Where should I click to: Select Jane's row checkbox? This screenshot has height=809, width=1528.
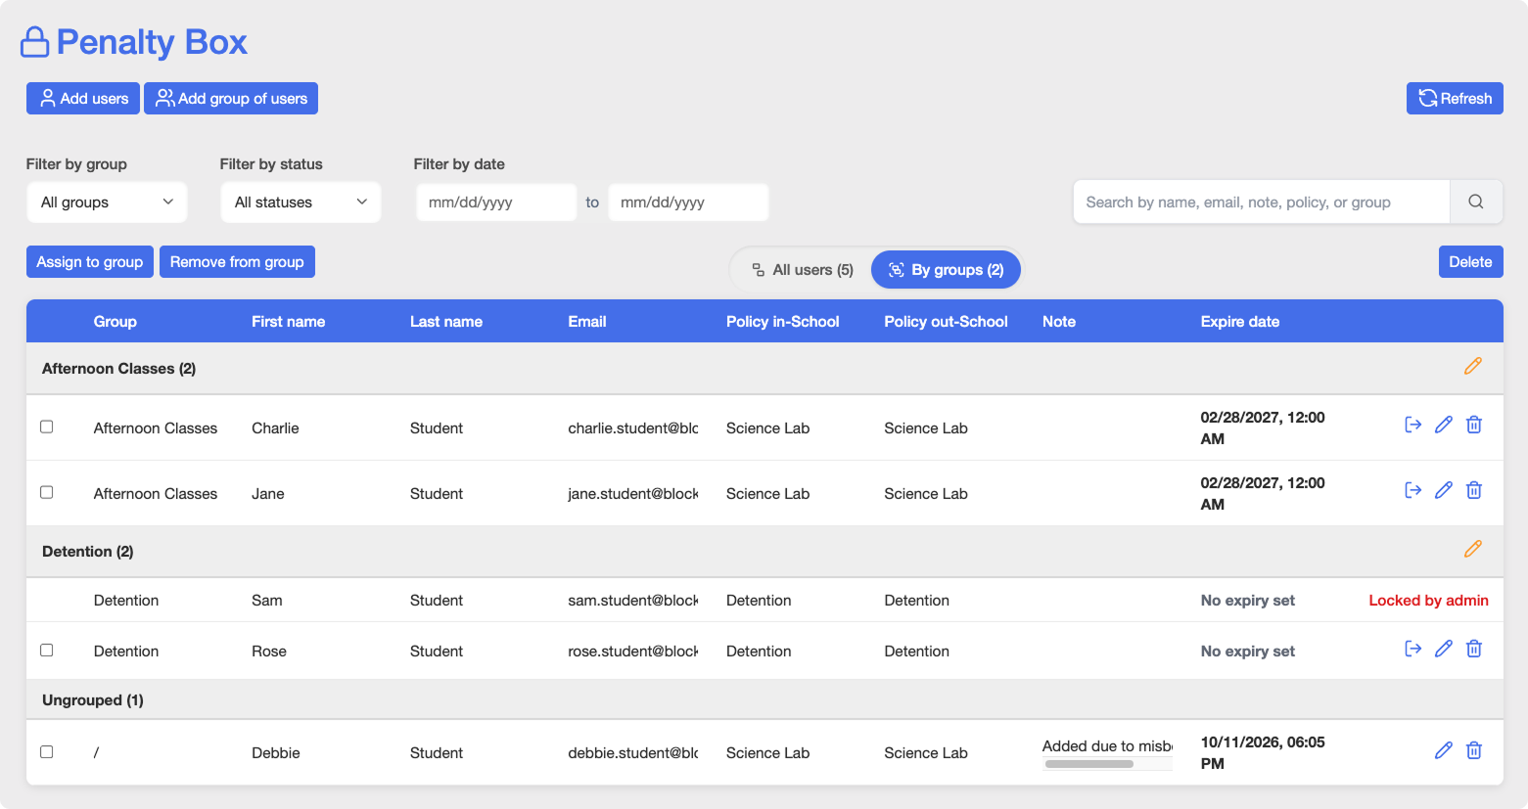coord(46,492)
